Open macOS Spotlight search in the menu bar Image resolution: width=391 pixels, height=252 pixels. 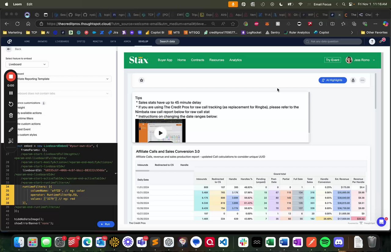pyautogui.click(x=344, y=4)
